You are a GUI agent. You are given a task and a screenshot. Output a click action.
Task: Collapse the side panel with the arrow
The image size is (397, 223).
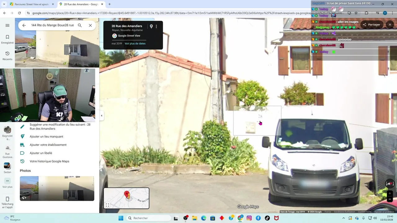101,116
